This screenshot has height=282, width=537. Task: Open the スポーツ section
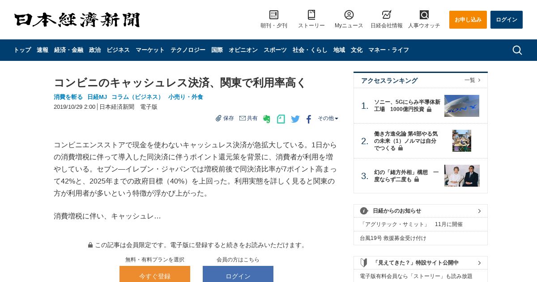275,50
